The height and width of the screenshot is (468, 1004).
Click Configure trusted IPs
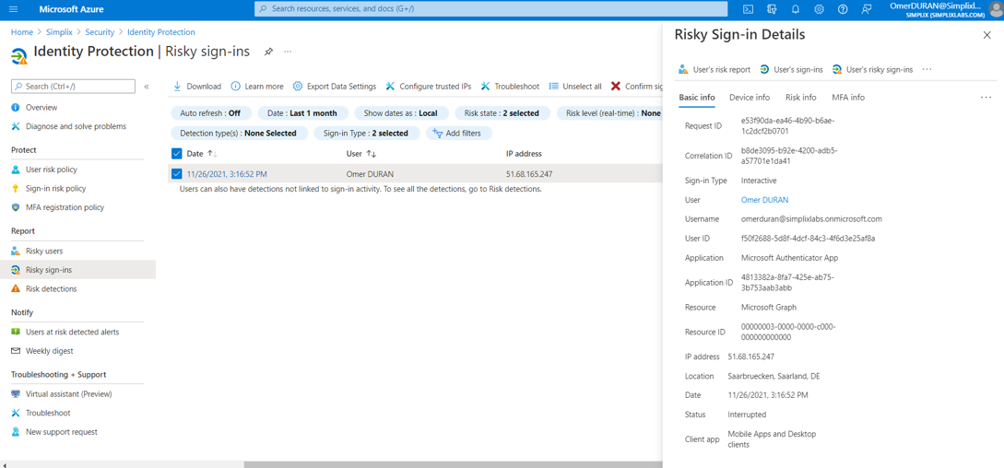pos(429,87)
